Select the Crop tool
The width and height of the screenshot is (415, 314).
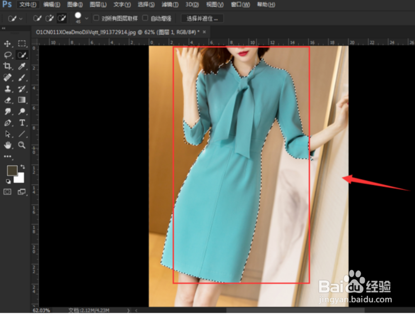pos(7,66)
